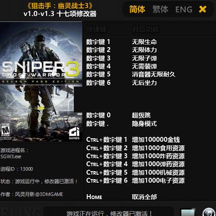Click the Ctrl+数字键 6 hotkey label
The image size is (216, 216).
[x=107, y=180]
